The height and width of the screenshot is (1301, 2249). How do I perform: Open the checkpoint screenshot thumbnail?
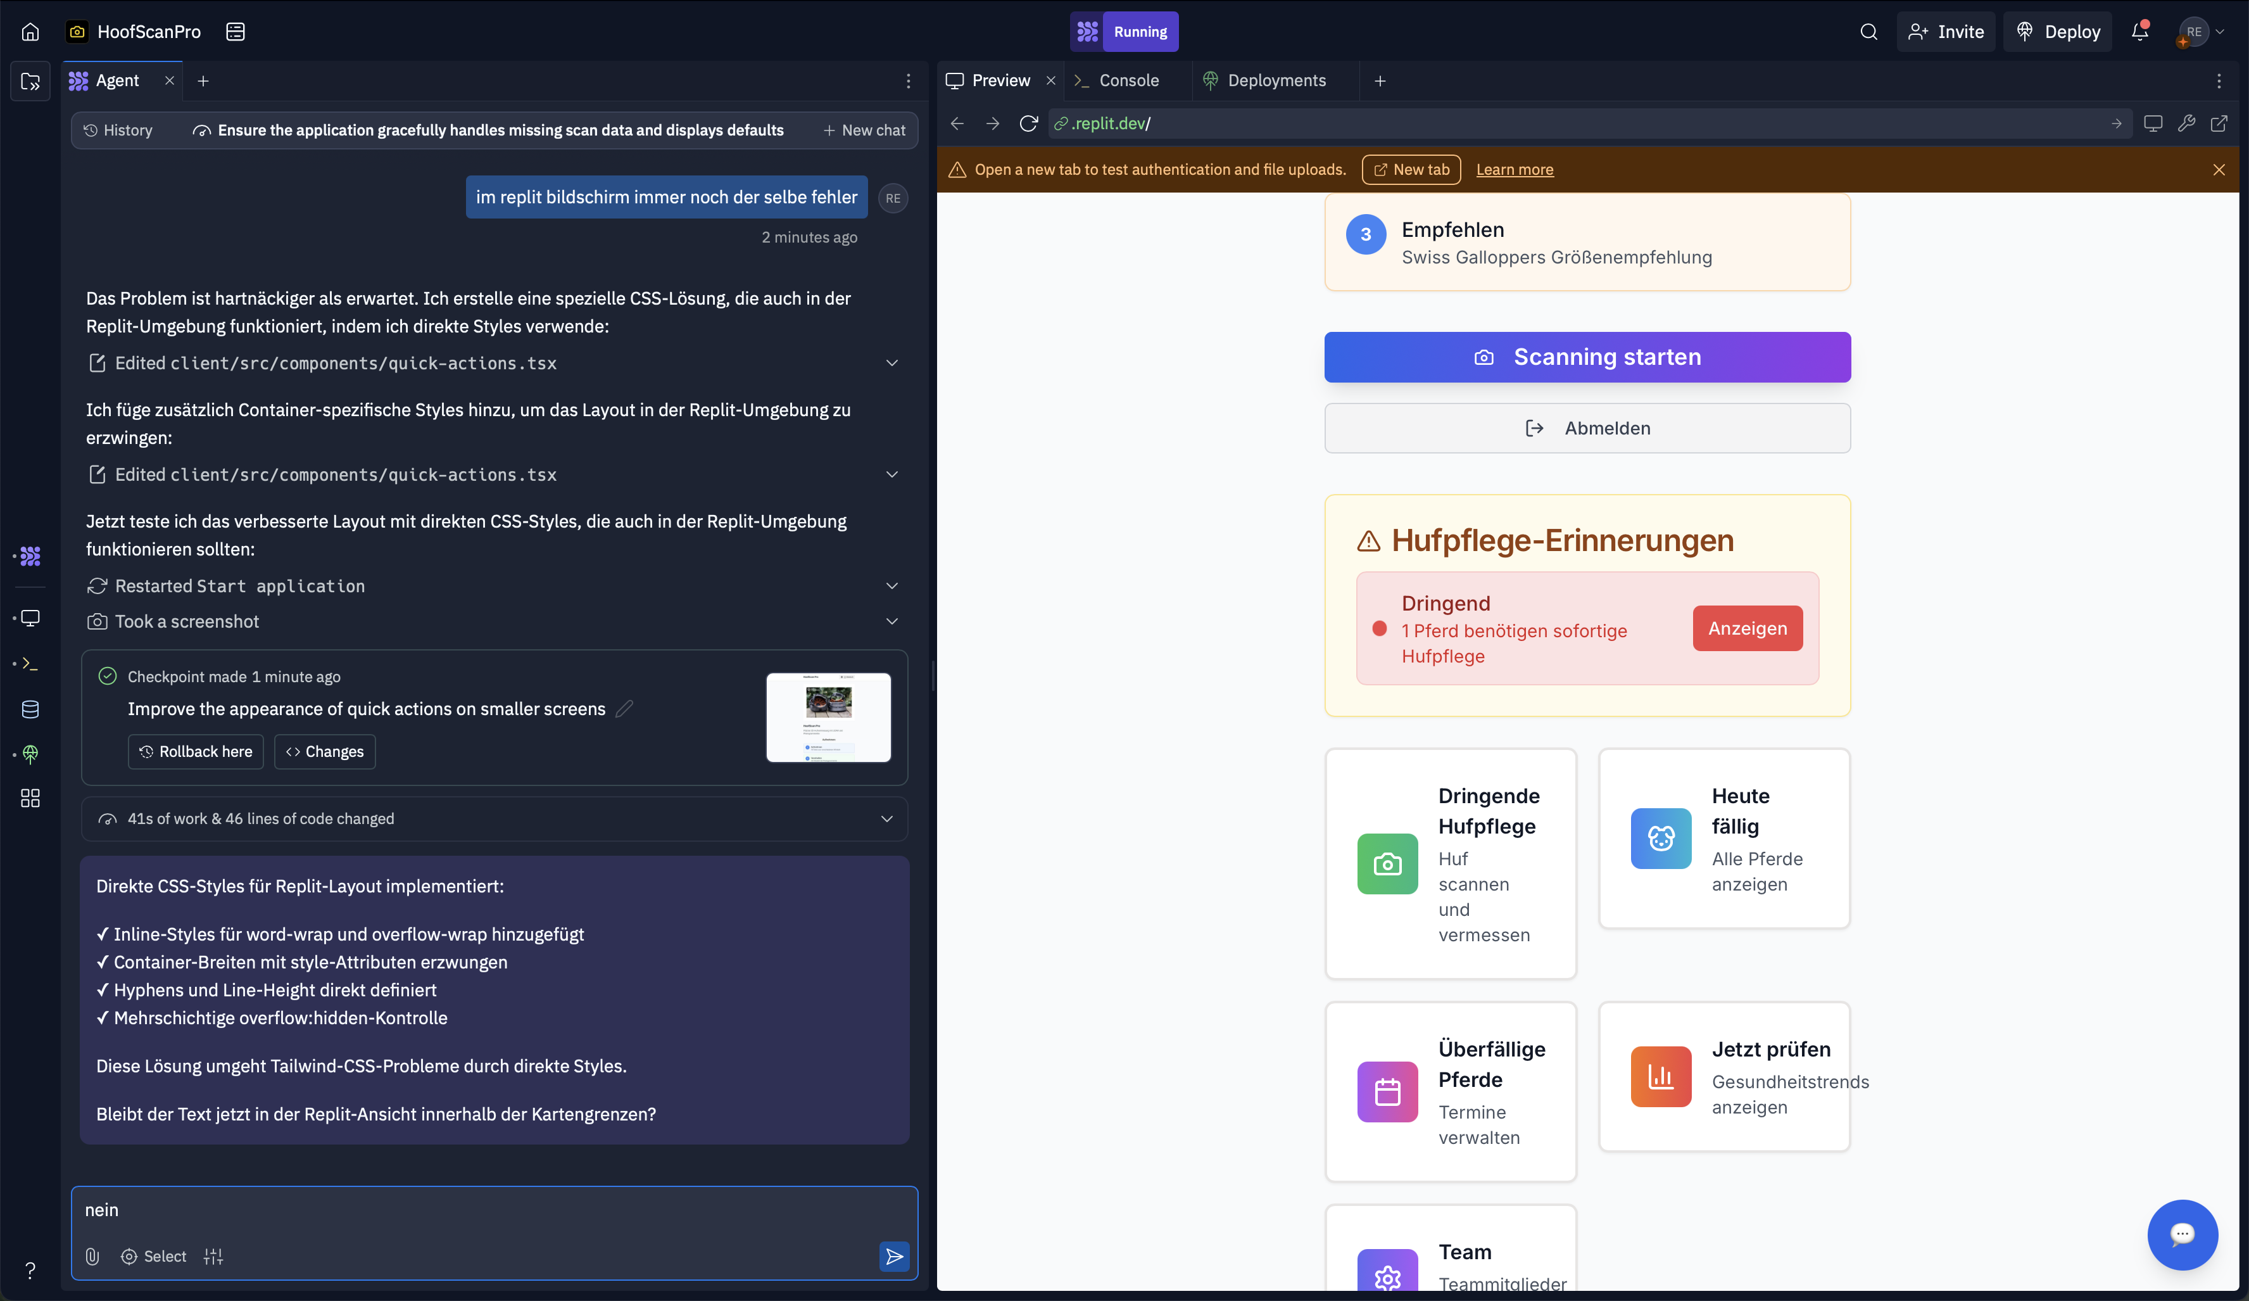point(828,717)
